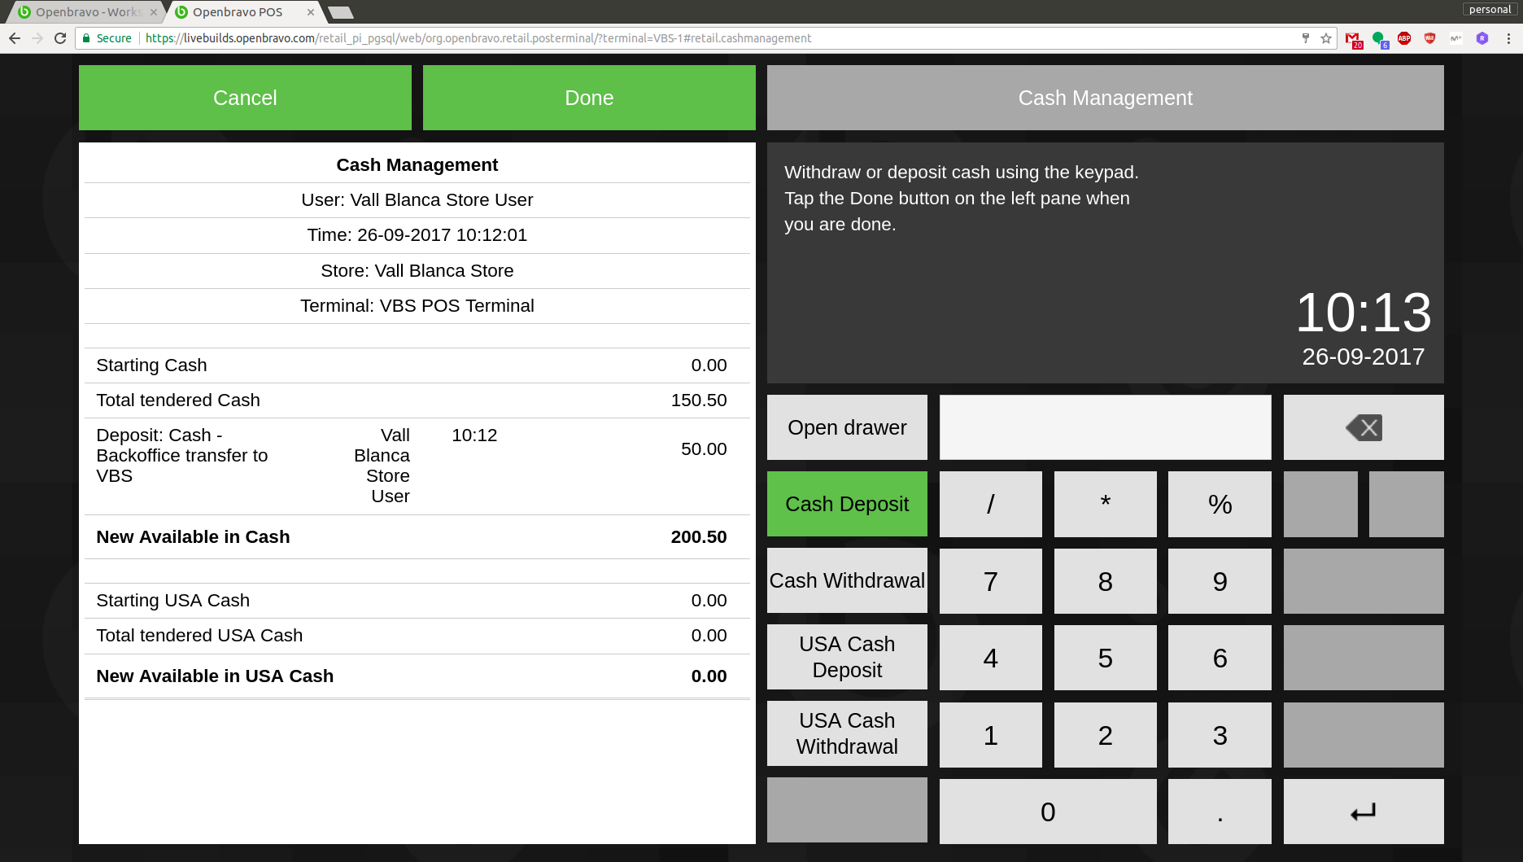Tap keypad digit 8
The height and width of the screenshot is (862, 1523).
click(1105, 581)
